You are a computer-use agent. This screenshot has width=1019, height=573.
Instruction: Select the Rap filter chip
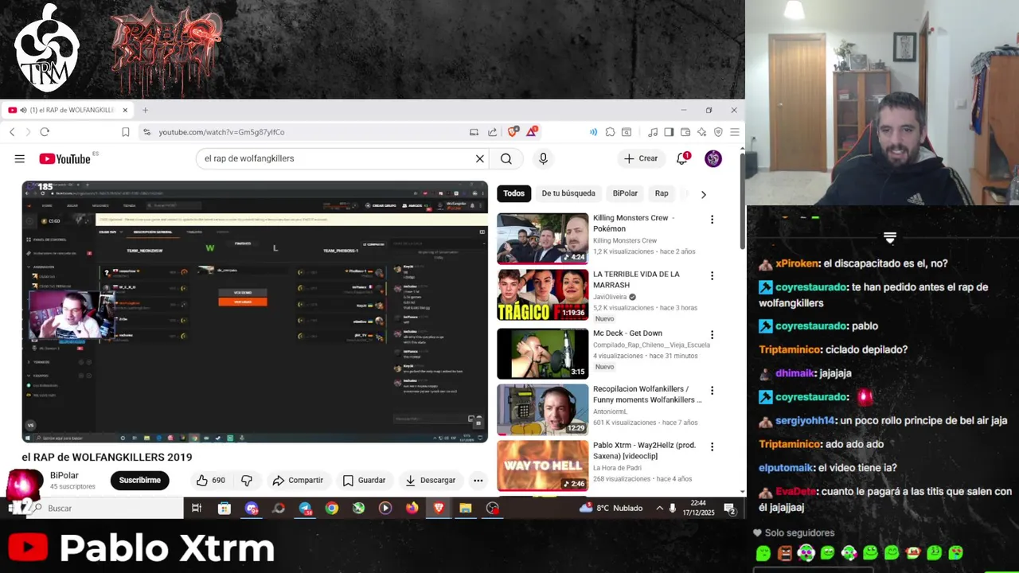point(662,193)
